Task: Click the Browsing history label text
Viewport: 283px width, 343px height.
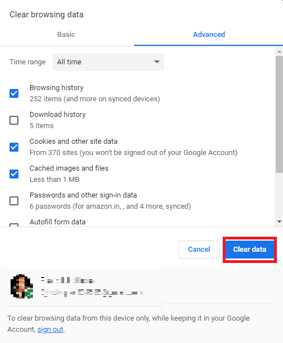Action: (56, 88)
